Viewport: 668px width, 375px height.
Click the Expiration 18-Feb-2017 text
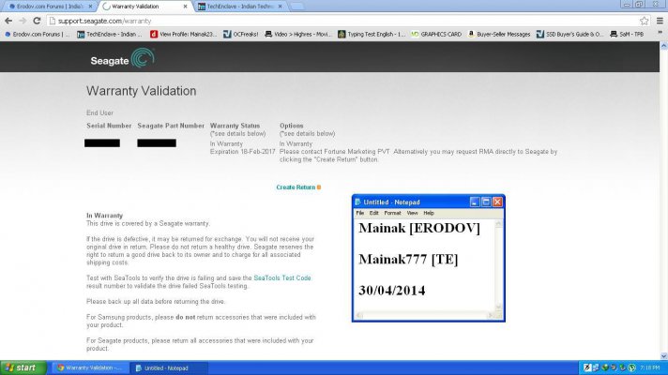click(242, 152)
